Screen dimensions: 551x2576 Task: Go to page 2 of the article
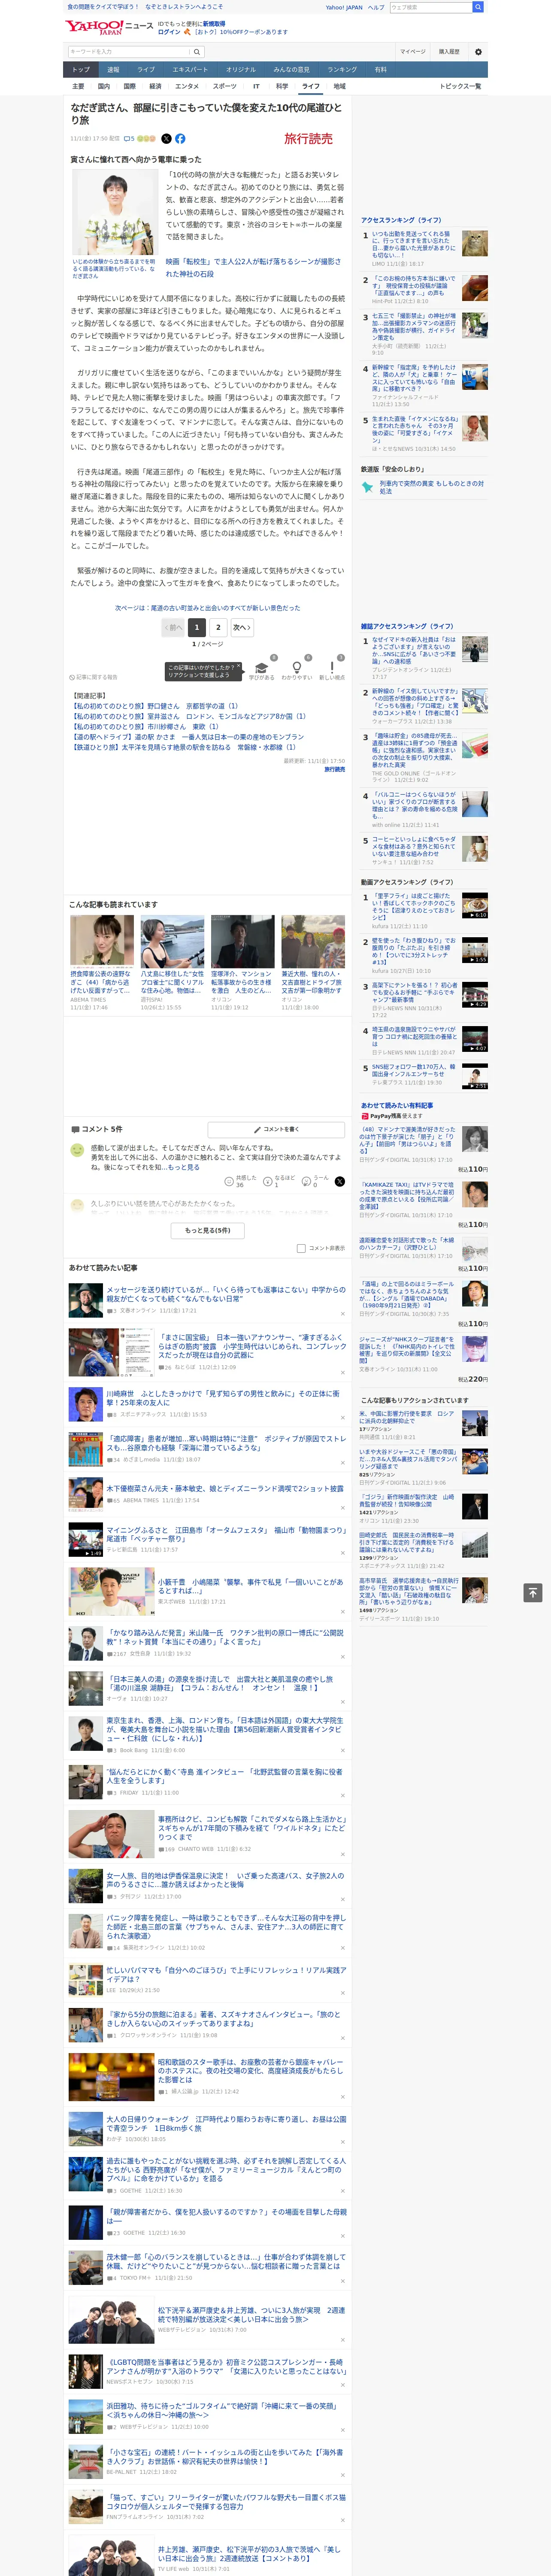(218, 628)
